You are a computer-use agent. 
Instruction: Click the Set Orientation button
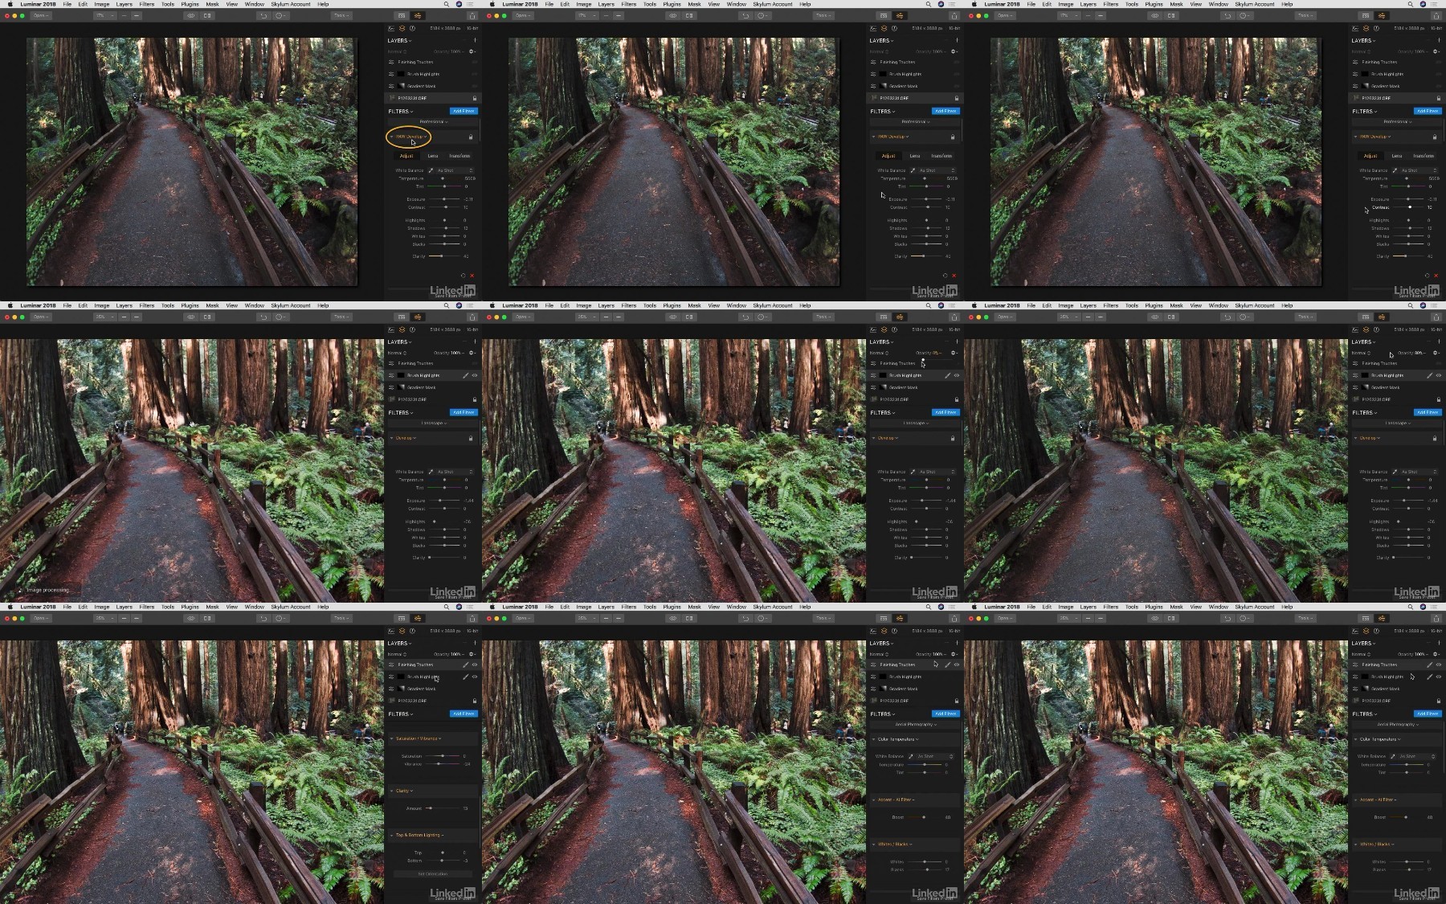tap(433, 873)
